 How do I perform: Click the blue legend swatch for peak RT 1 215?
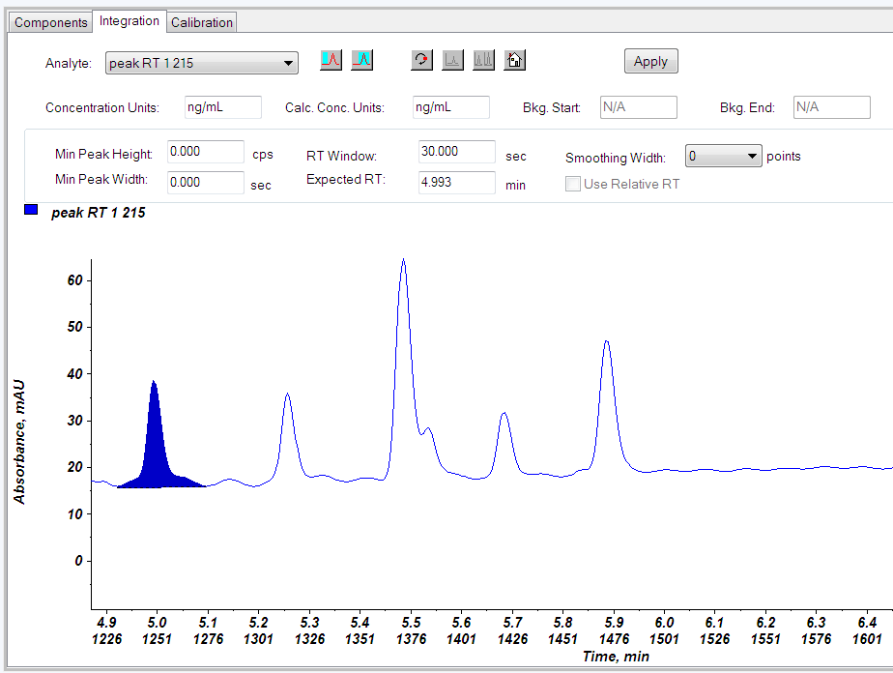click(x=31, y=210)
